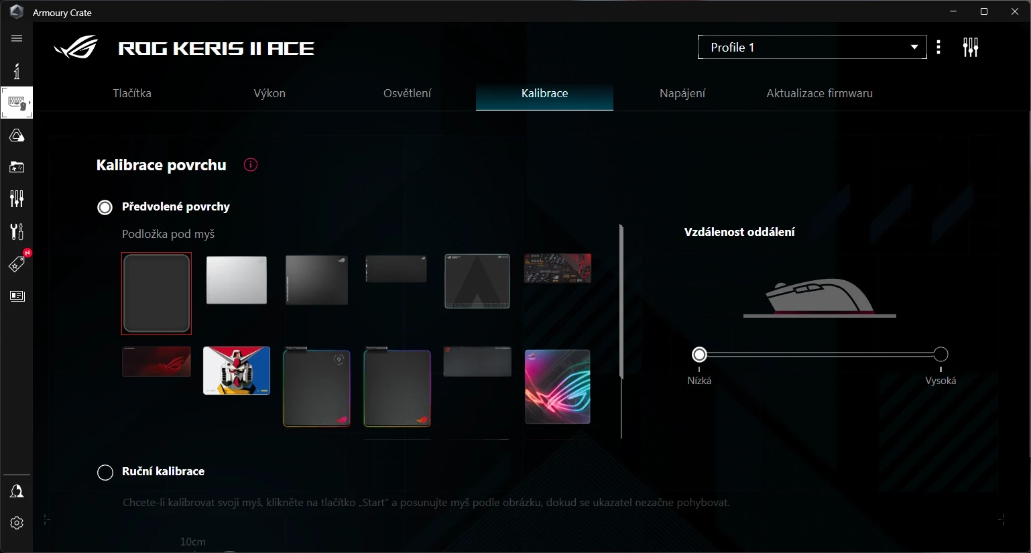Select the mouse pad with triangle pattern
Screen dimensions: 1031x553
[x=477, y=281]
